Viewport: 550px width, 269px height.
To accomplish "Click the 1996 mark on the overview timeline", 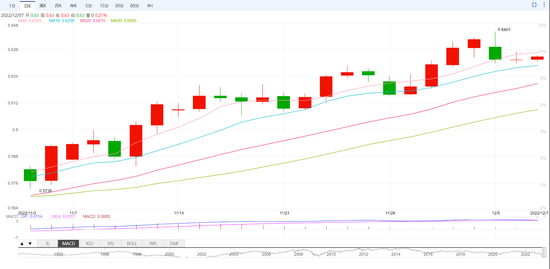I will (105, 254).
